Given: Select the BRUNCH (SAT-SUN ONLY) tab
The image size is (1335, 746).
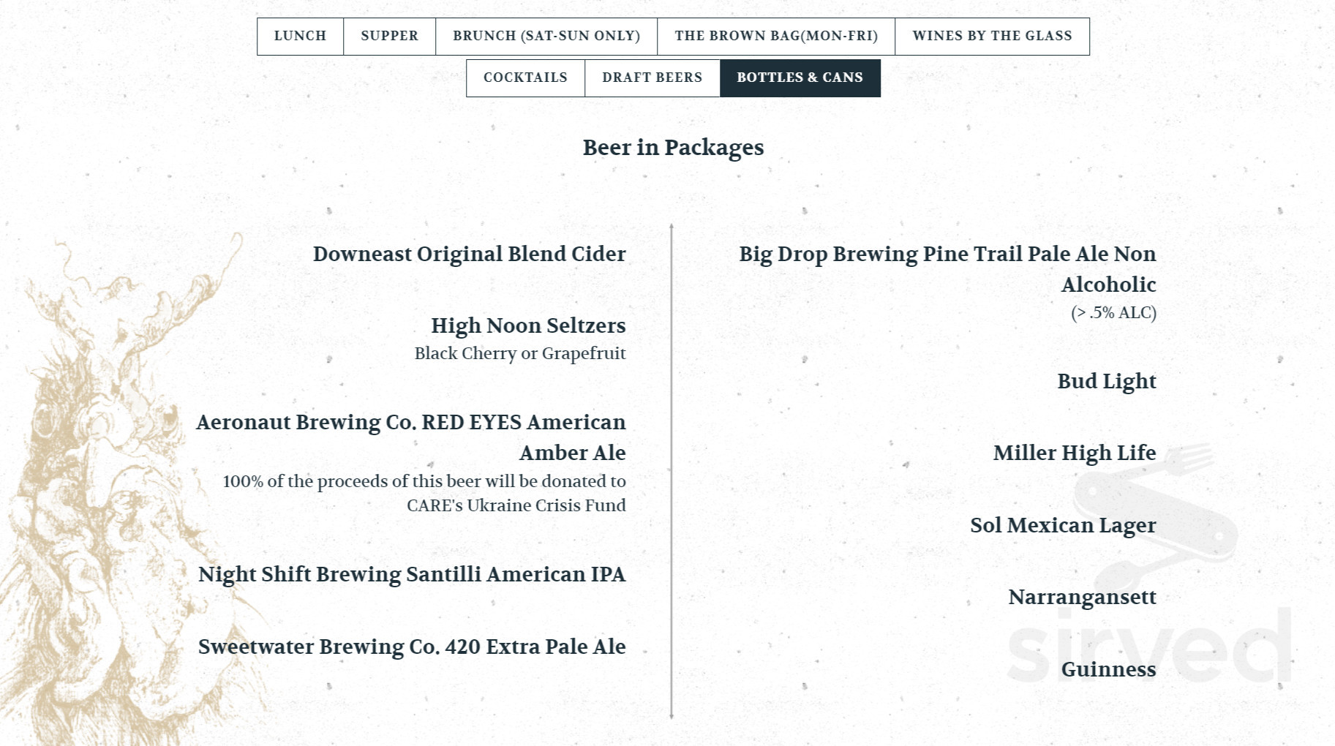Looking at the screenshot, I should 546,35.
